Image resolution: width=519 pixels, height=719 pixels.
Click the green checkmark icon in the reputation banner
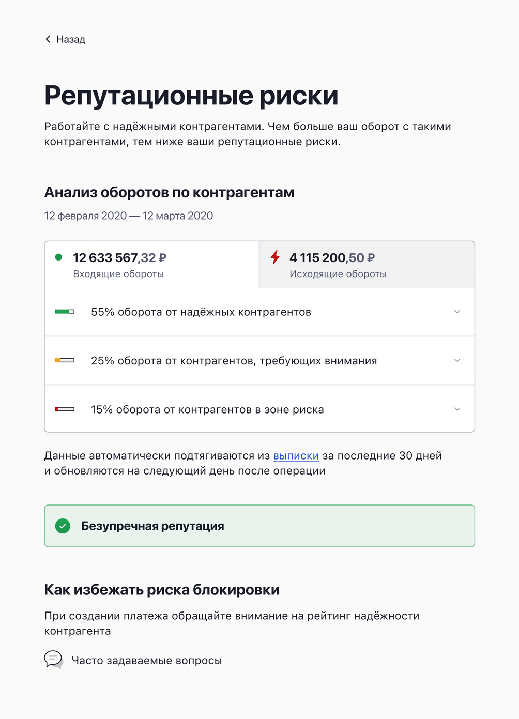click(63, 526)
